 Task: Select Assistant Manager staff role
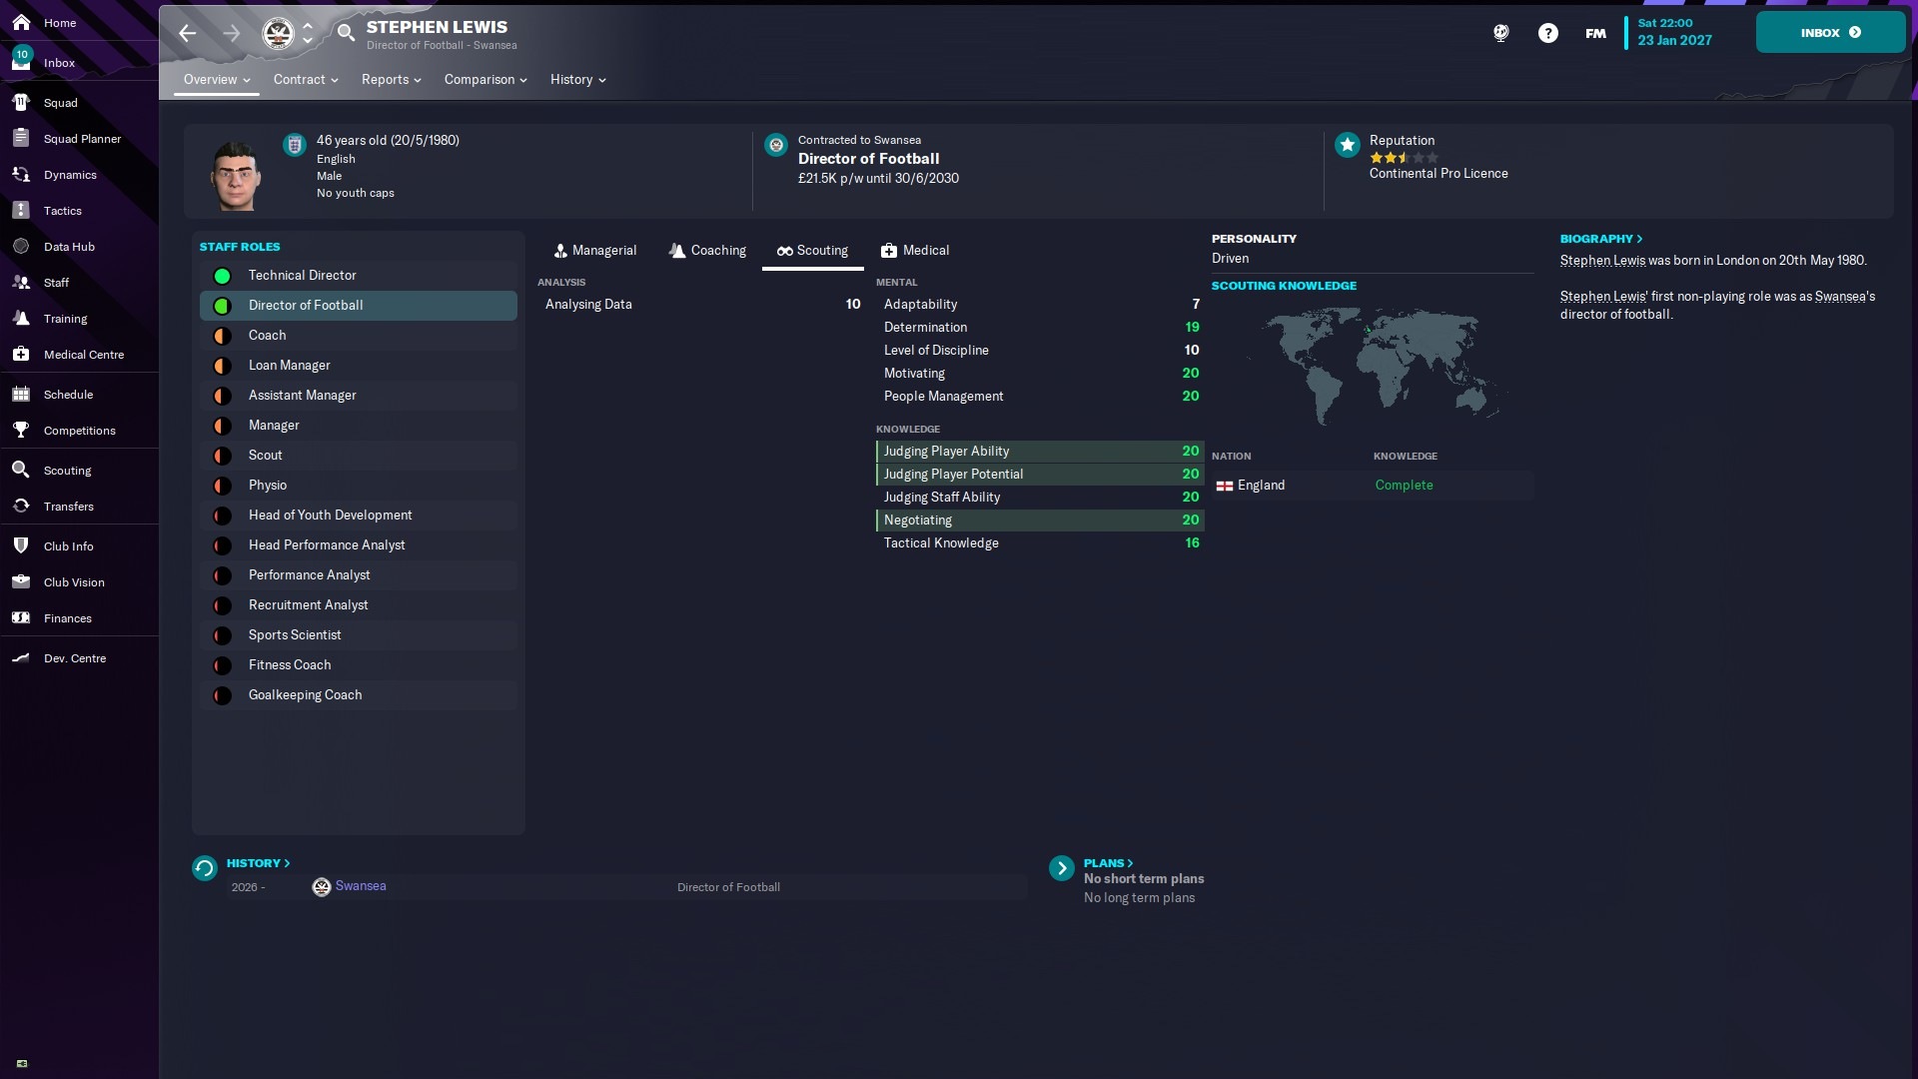(x=359, y=395)
